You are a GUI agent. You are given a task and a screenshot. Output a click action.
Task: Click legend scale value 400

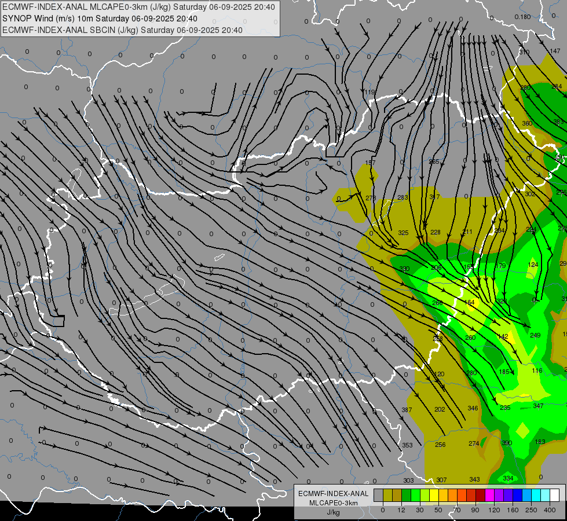550,510
